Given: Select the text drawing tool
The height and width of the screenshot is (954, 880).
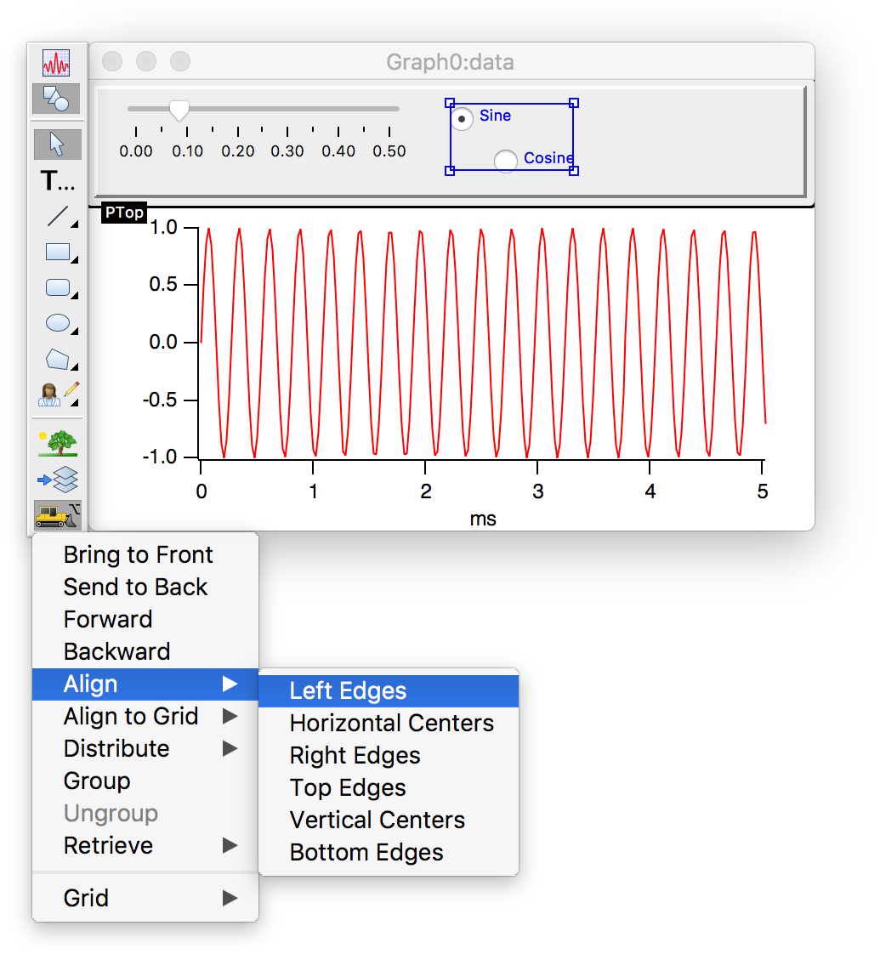Looking at the screenshot, I should coord(57,180).
